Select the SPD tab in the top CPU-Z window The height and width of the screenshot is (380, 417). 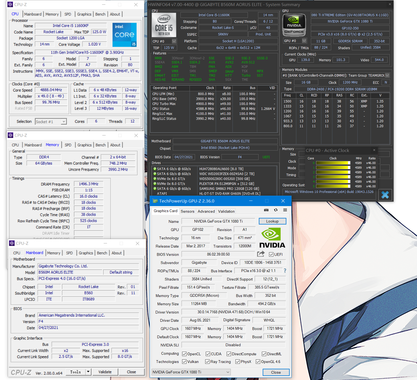point(68,14)
